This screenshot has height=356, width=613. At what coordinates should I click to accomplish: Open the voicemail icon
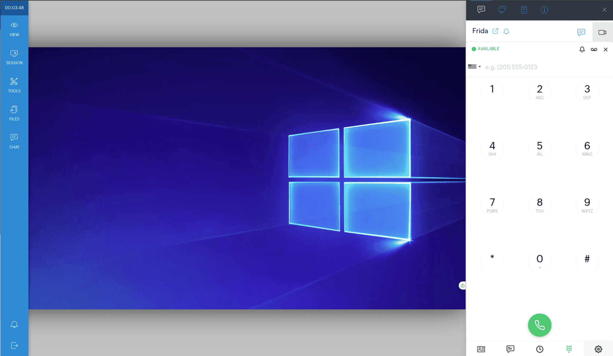tap(594, 49)
